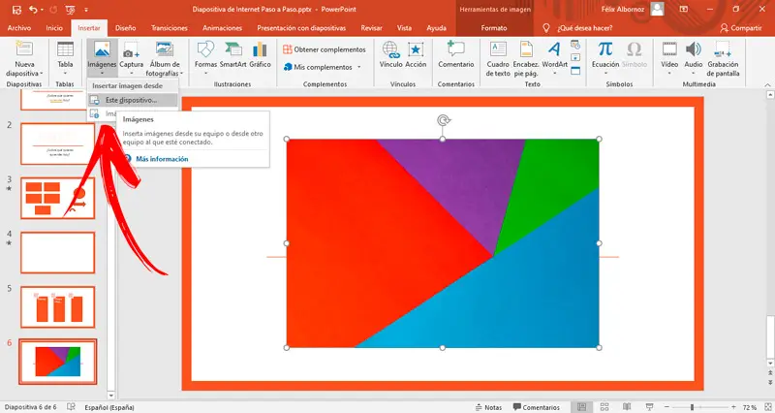Expand the WordArt dropdown arrow
This screenshot has height=413, width=775.
(554, 74)
